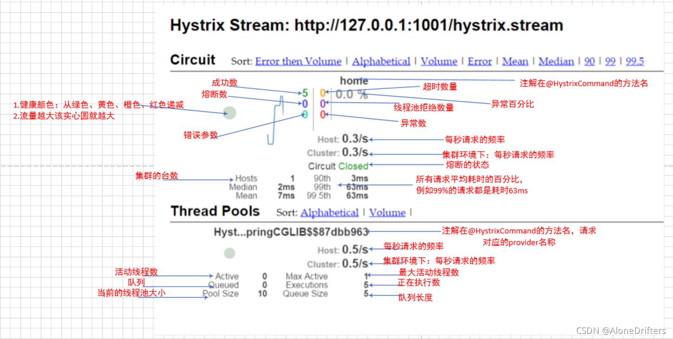Screen dimensions: 673x339
Task: Select the 90th 3ms value
Action: [x=360, y=178]
